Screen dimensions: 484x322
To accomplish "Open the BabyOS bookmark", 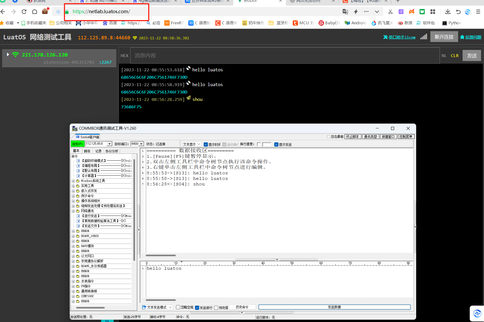I will point(329,23).
